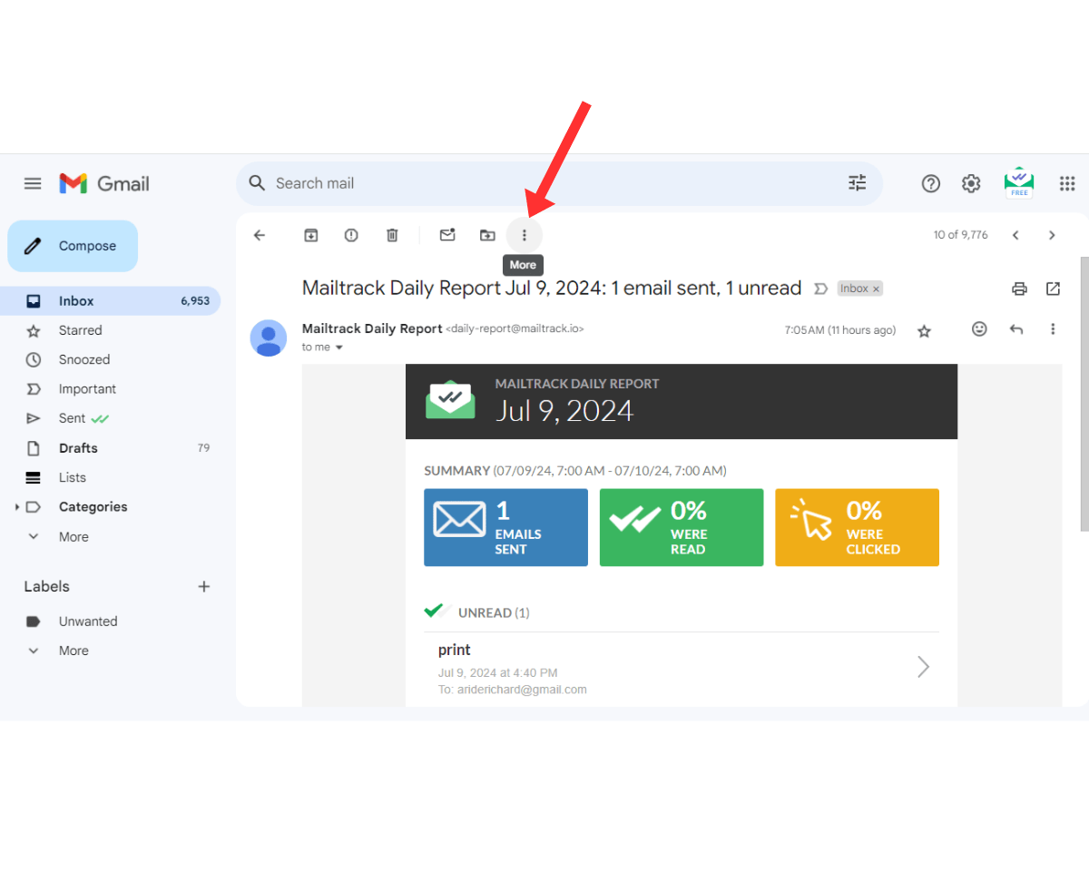This screenshot has height=871, width=1089.
Task: Show details dropdown next to 'to me'
Action: coord(339,347)
